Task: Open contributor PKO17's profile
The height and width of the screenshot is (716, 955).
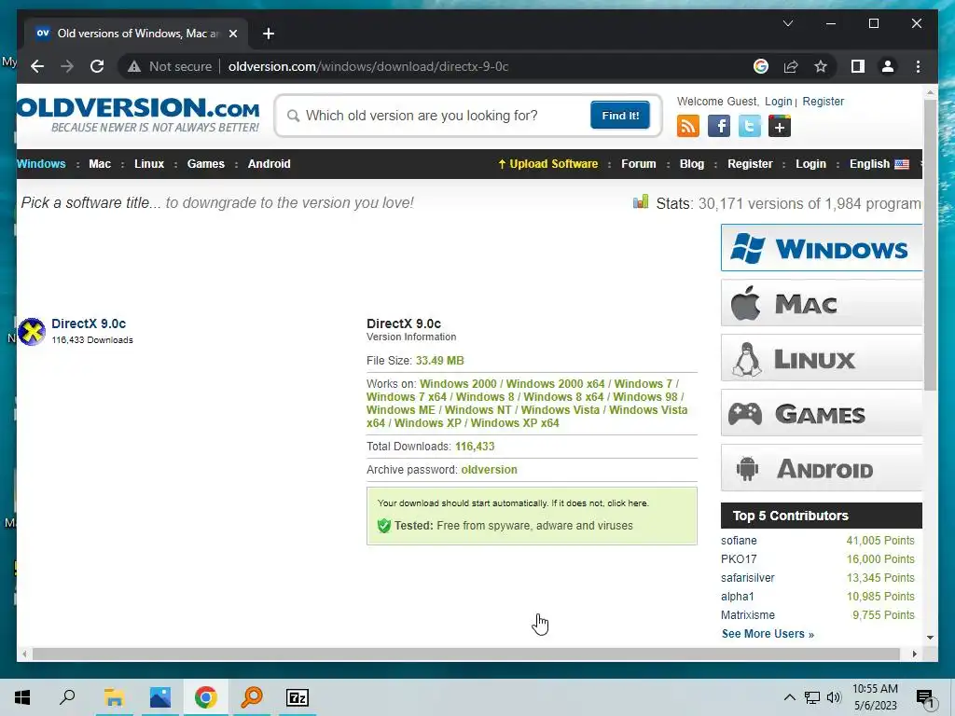Action: [x=739, y=559]
